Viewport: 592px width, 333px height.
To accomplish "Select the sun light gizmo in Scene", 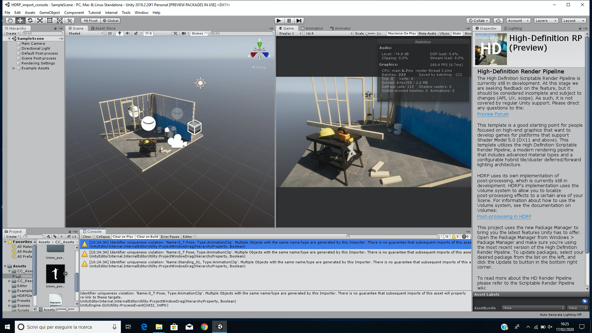I will pos(200,83).
